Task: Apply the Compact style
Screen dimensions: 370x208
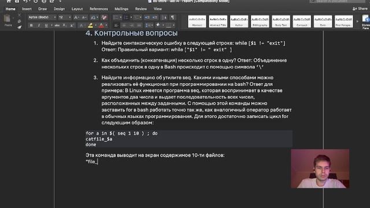Action: pos(302,21)
